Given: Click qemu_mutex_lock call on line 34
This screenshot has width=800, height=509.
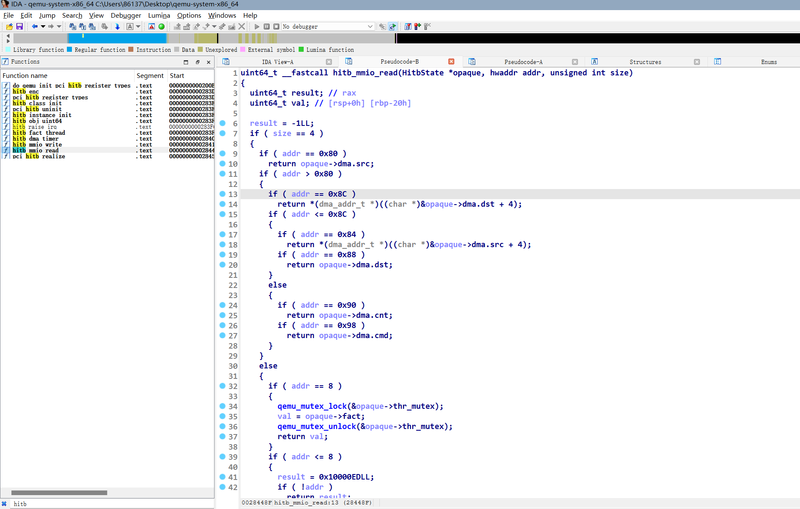Looking at the screenshot, I should (312, 406).
